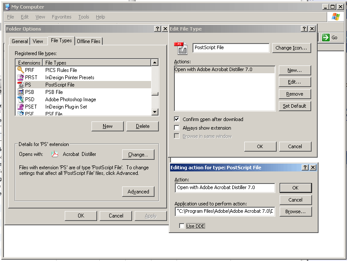Click Set Default button
Viewport: 347px width, 261px height.
(x=295, y=106)
